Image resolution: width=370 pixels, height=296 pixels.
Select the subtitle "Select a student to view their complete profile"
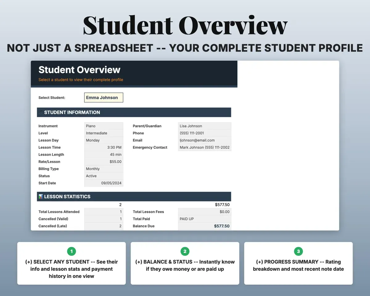pyautogui.click(x=81, y=80)
